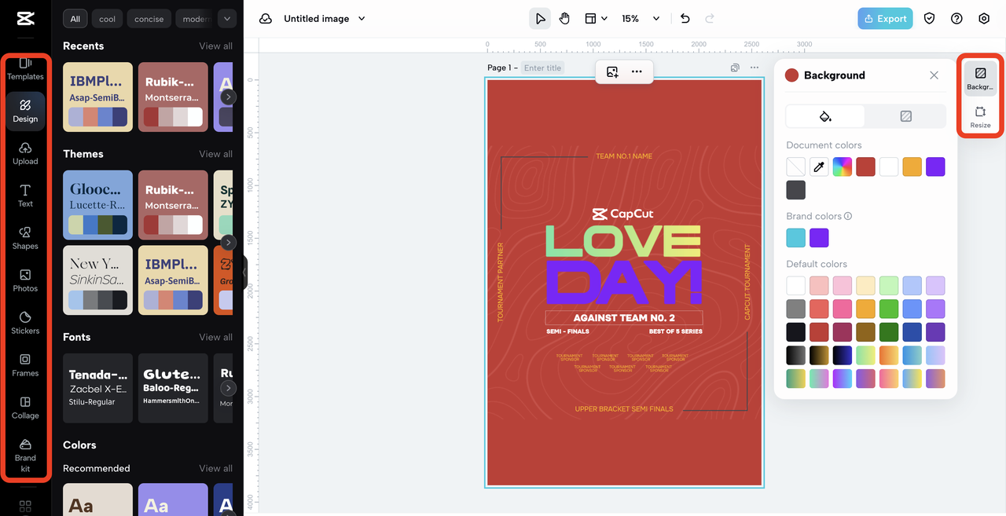Click the undo arrow
The image size is (1006, 516).
685,19
